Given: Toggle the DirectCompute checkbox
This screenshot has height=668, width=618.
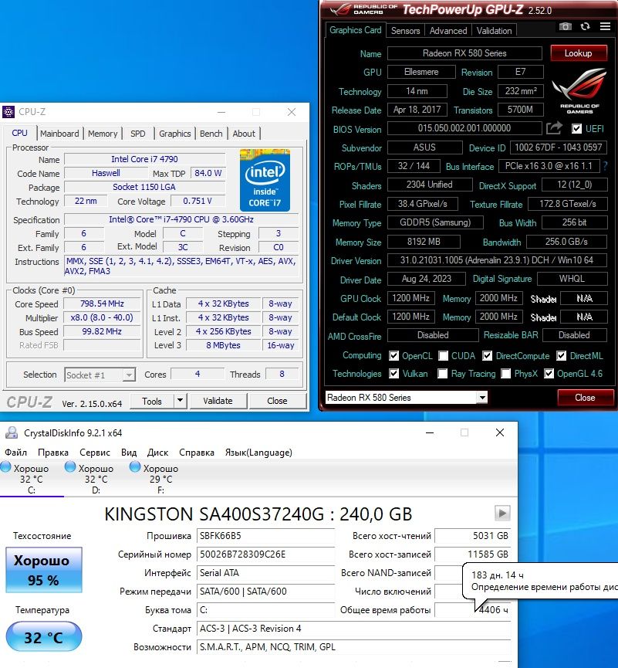Looking at the screenshot, I should (488, 355).
